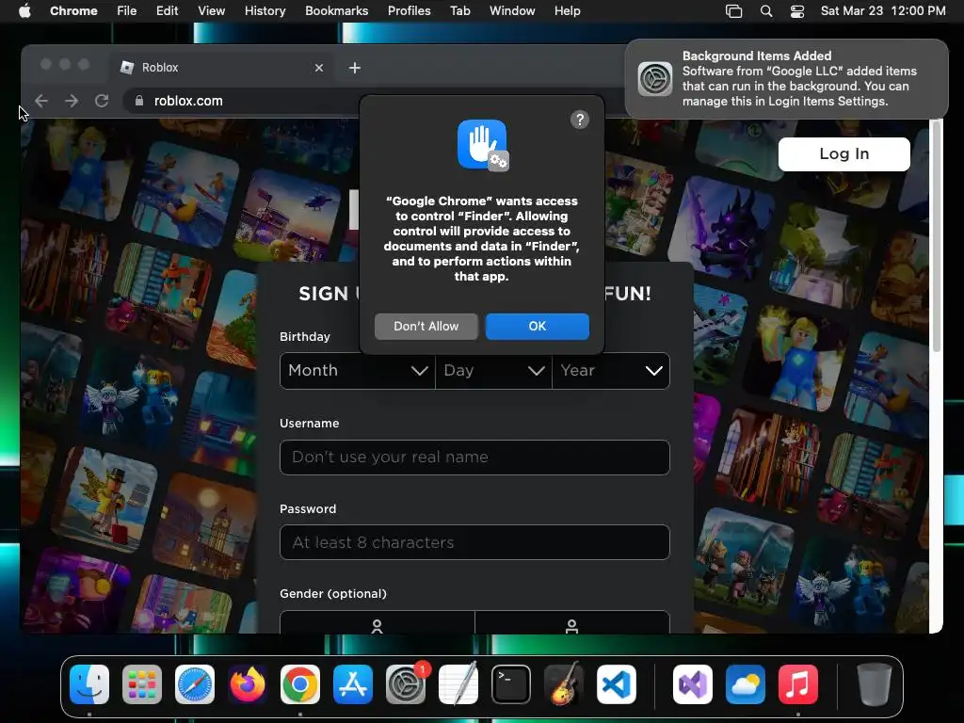This screenshot has height=723, width=964.
Task: Open the App Store dock icon
Action: point(353,683)
